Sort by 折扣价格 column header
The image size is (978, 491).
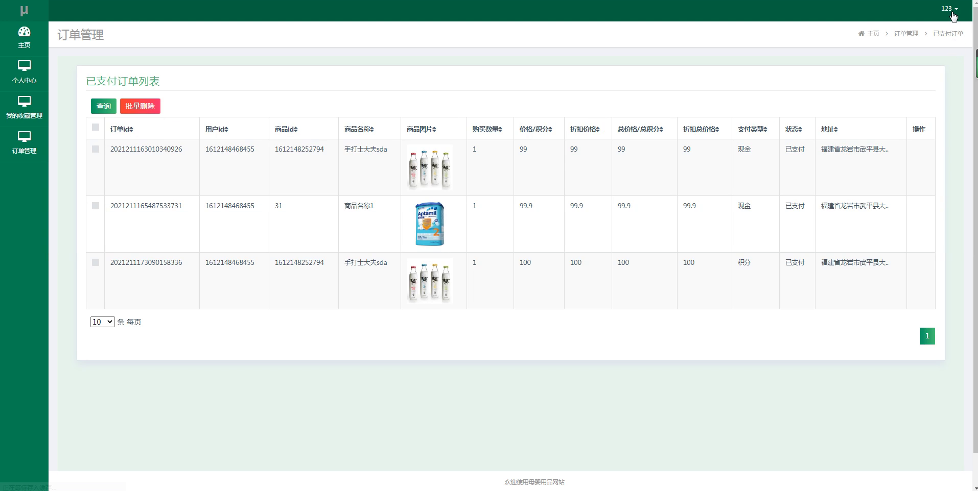click(585, 129)
